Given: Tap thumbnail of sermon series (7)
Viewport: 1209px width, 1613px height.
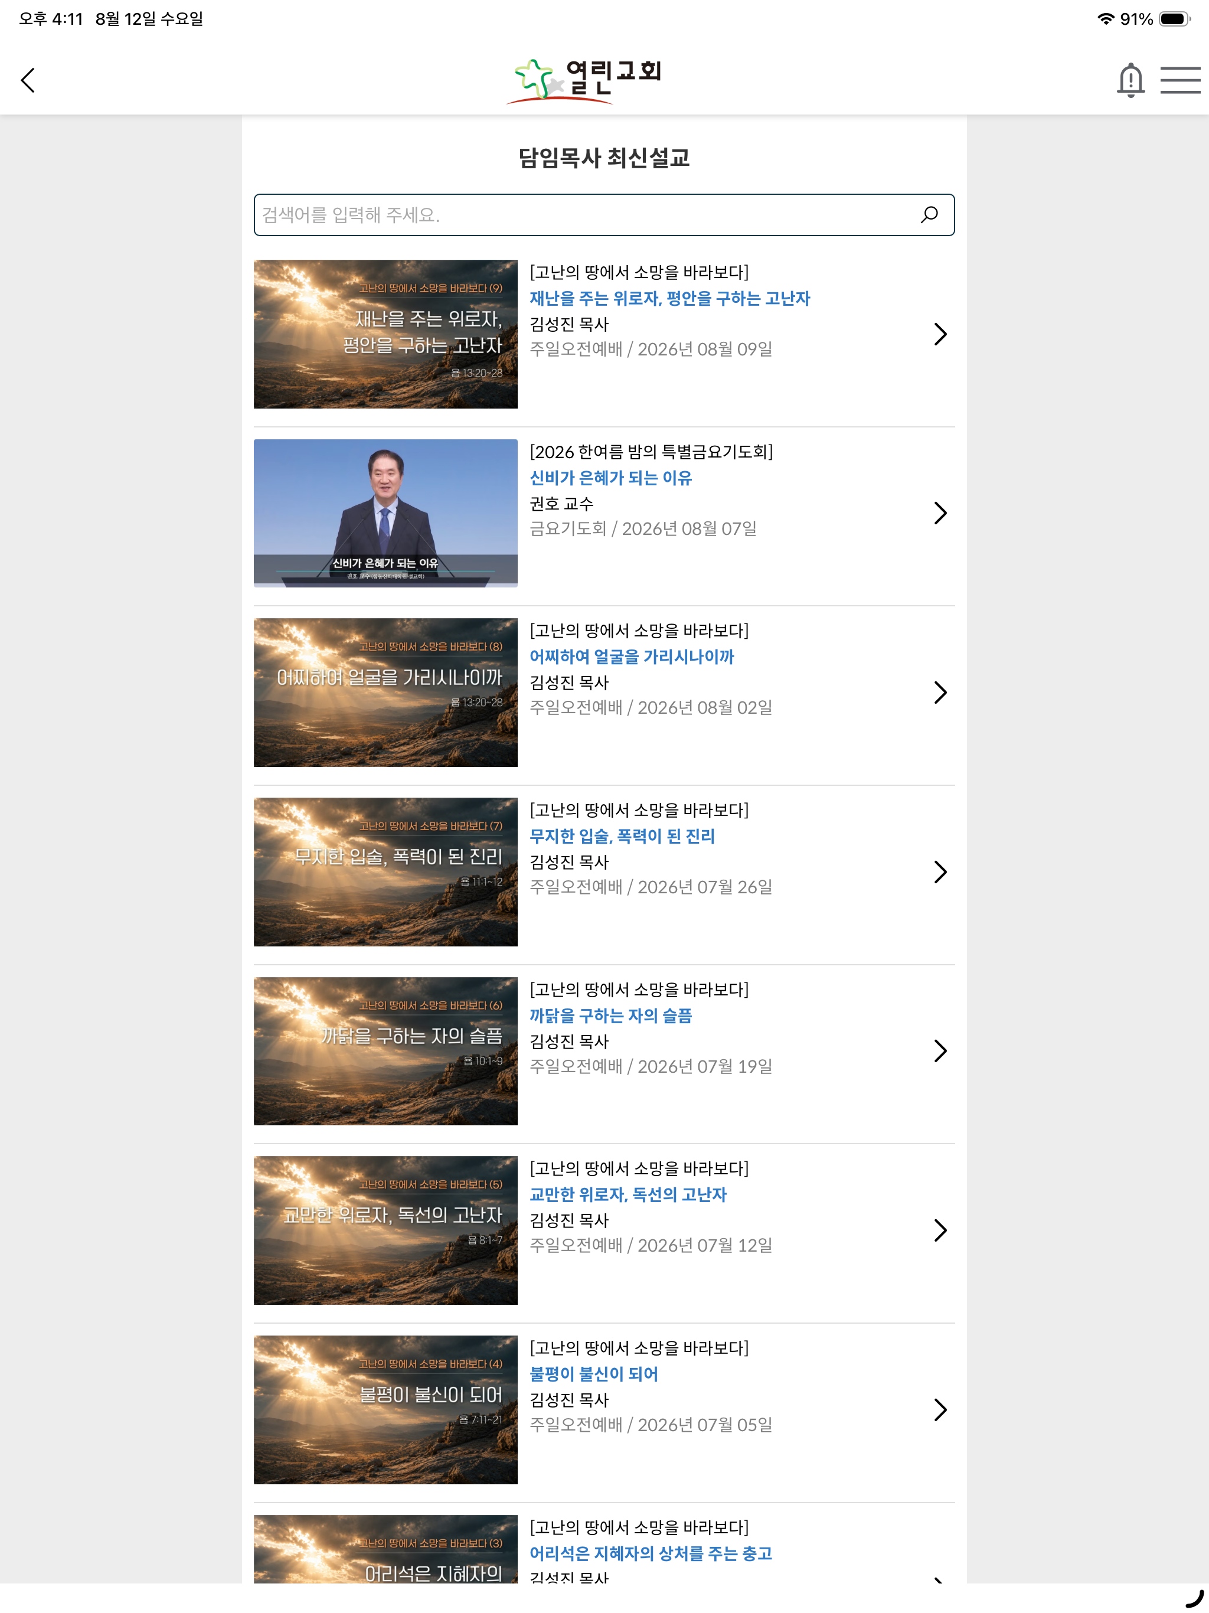Looking at the screenshot, I should (385, 871).
